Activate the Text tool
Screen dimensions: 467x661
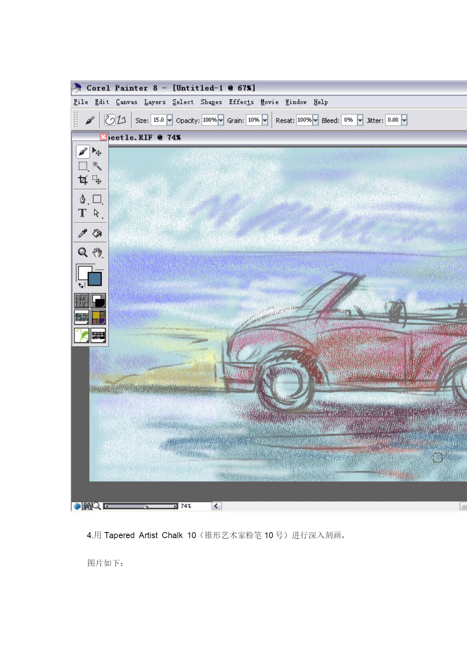82,213
